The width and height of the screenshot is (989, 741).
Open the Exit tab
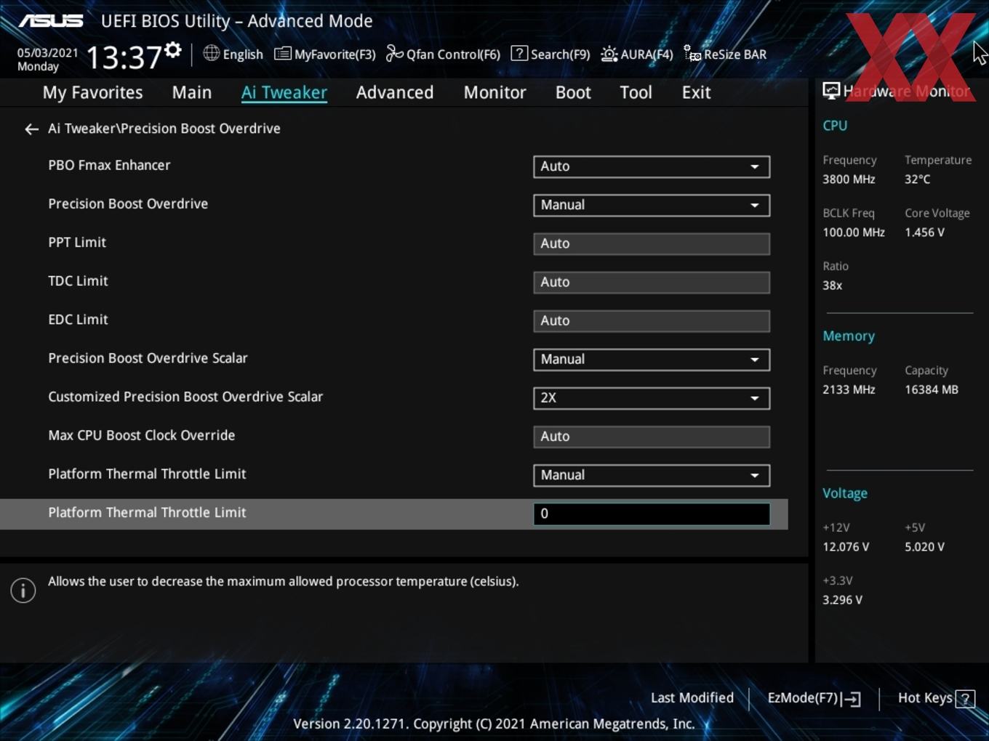tap(696, 92)
